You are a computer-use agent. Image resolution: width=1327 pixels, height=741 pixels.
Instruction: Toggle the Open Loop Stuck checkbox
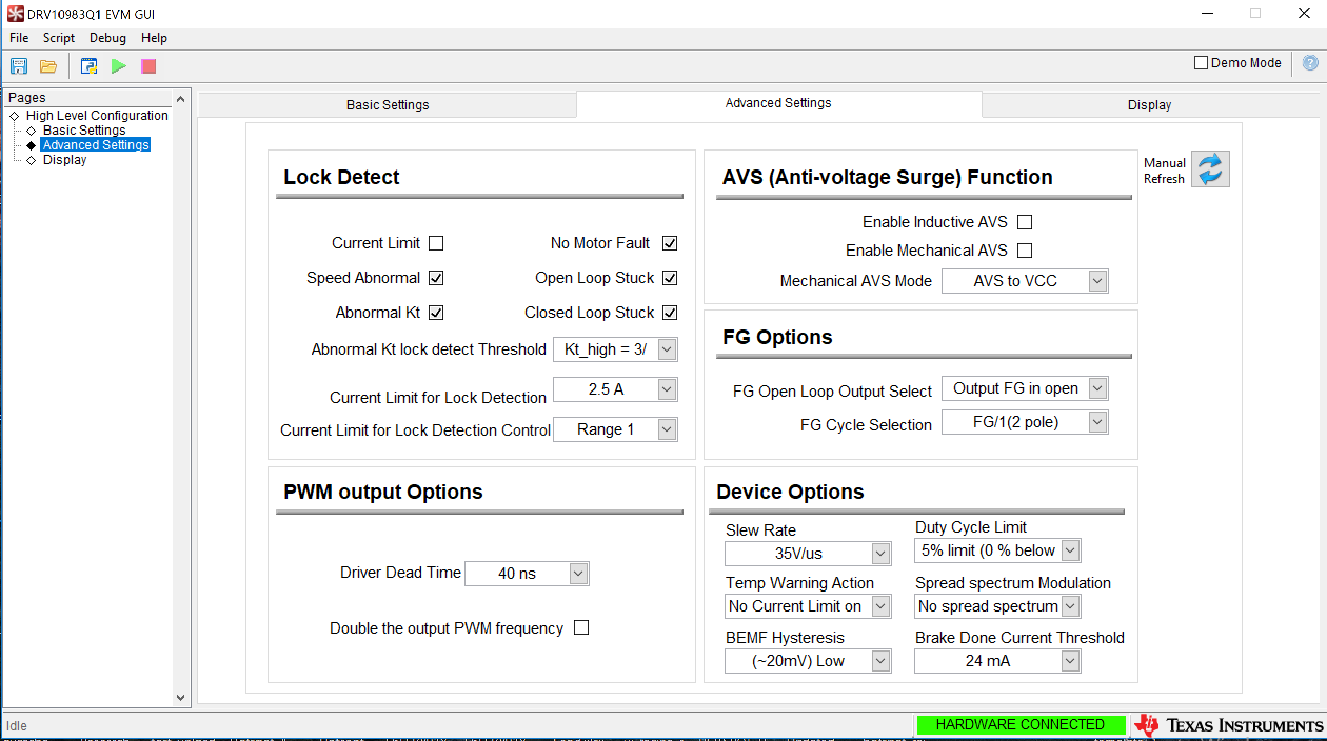point(670,278)
